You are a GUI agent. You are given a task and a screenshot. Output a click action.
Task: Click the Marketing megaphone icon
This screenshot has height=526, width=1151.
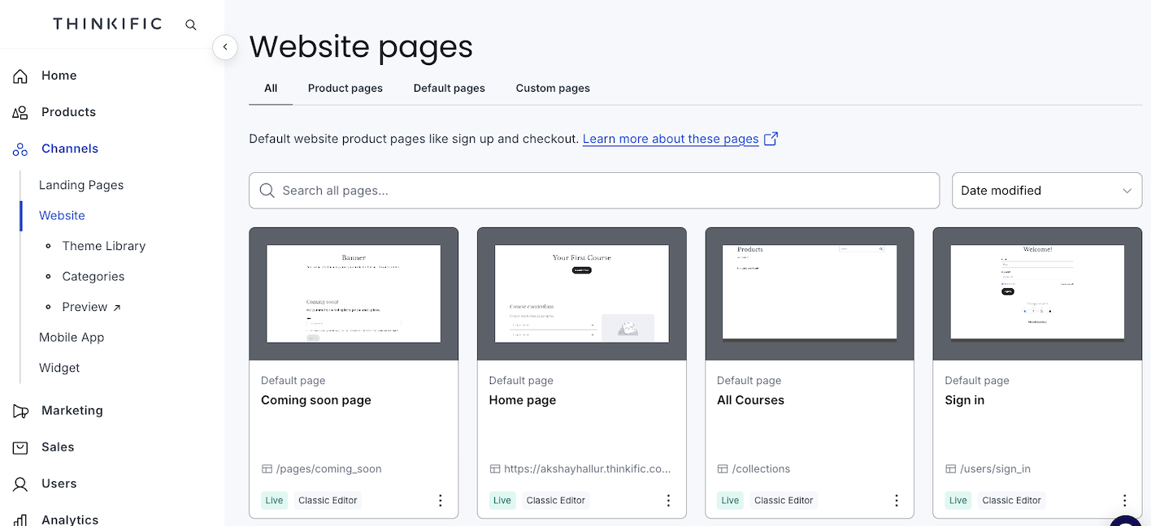click(21, 410)
